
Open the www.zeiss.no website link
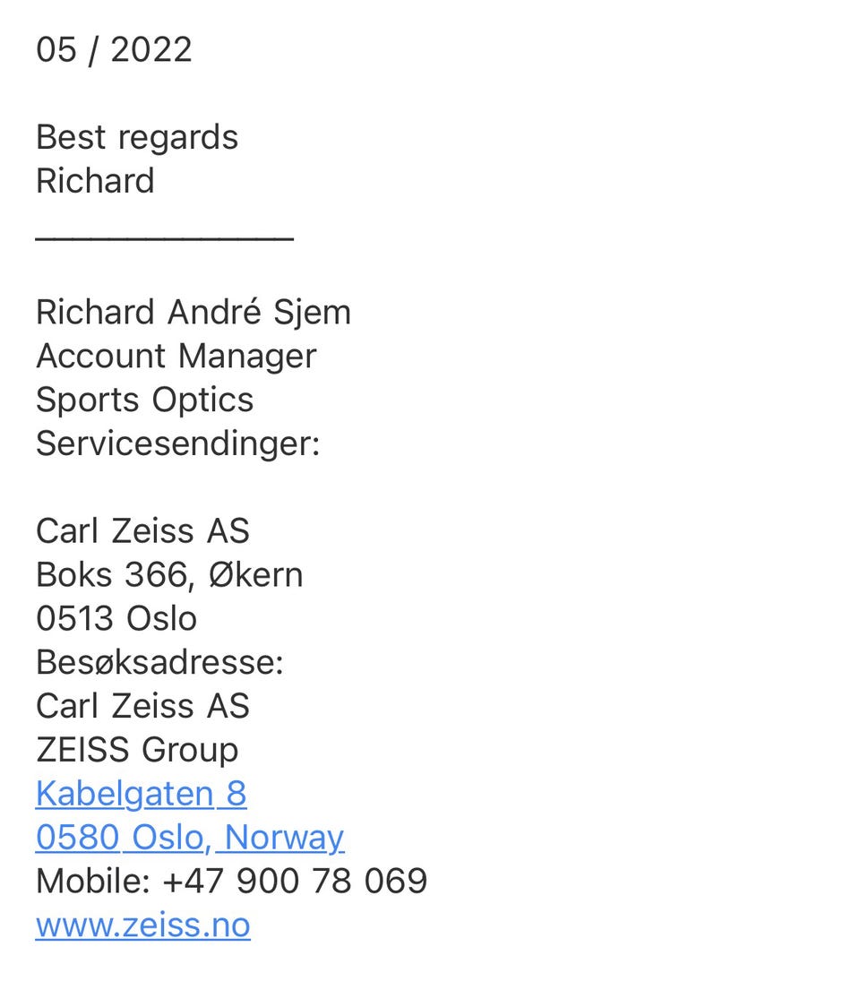[x=142, y=925]
